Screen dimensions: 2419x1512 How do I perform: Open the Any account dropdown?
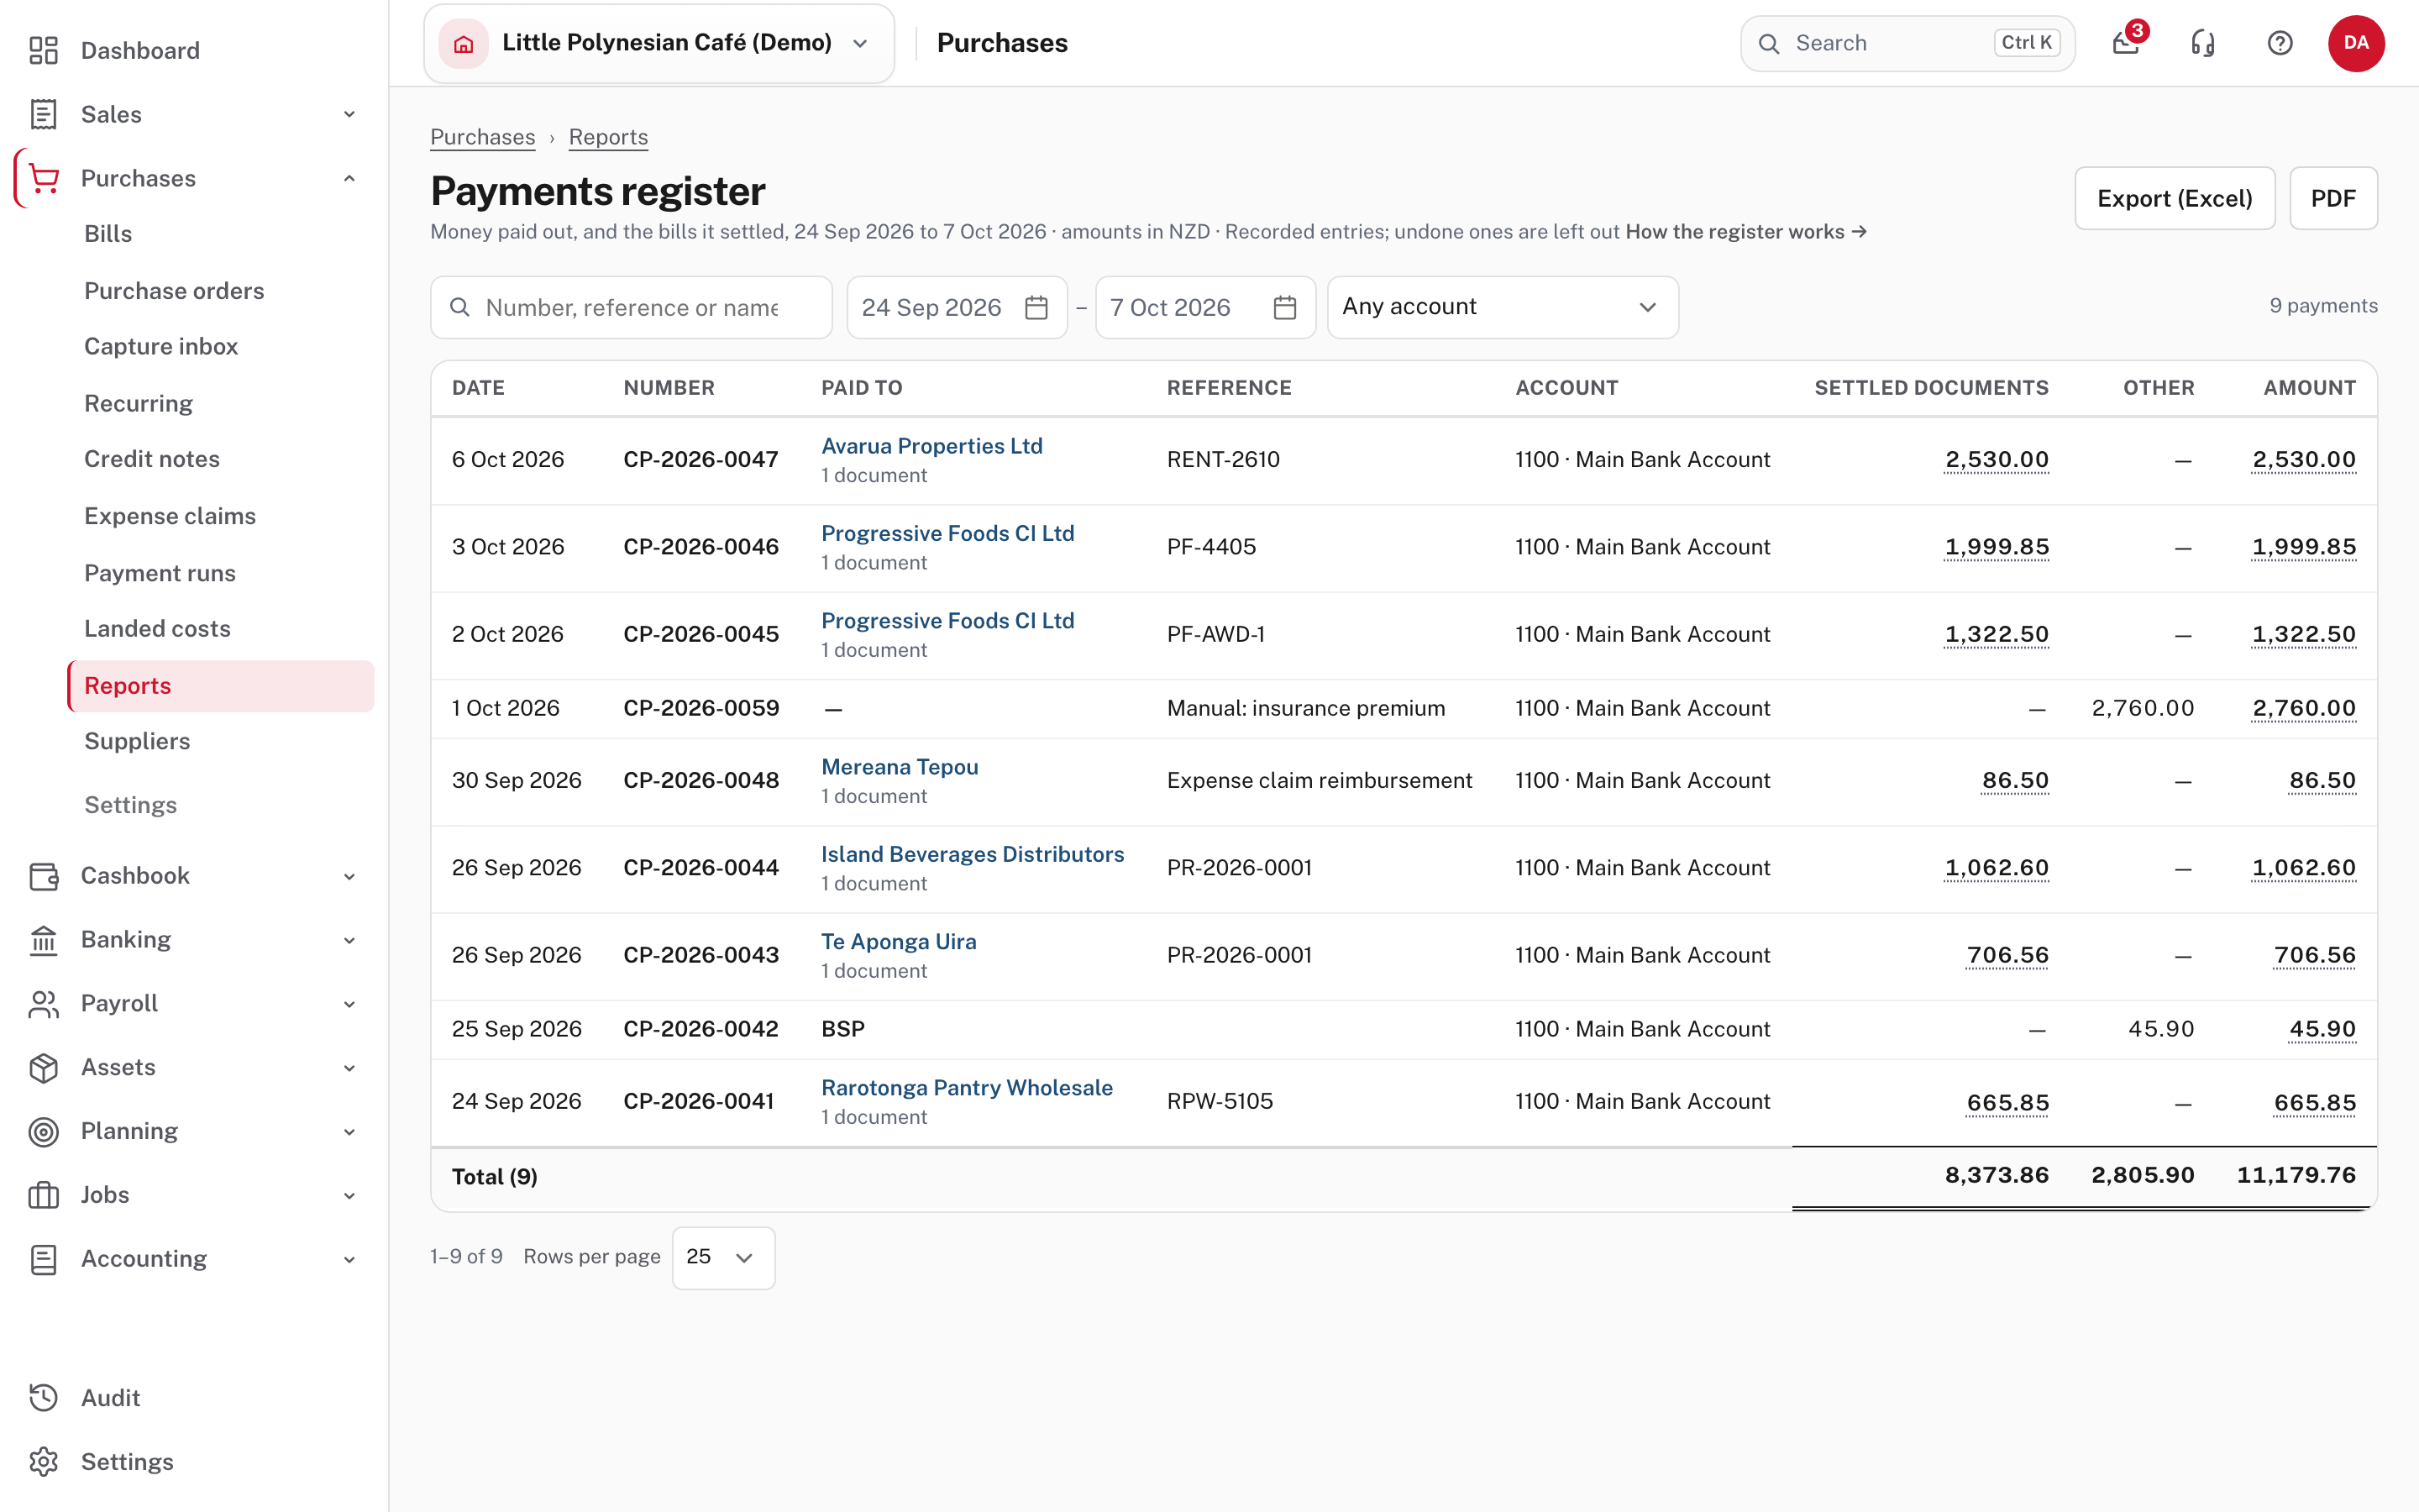tap(1503, 307)
